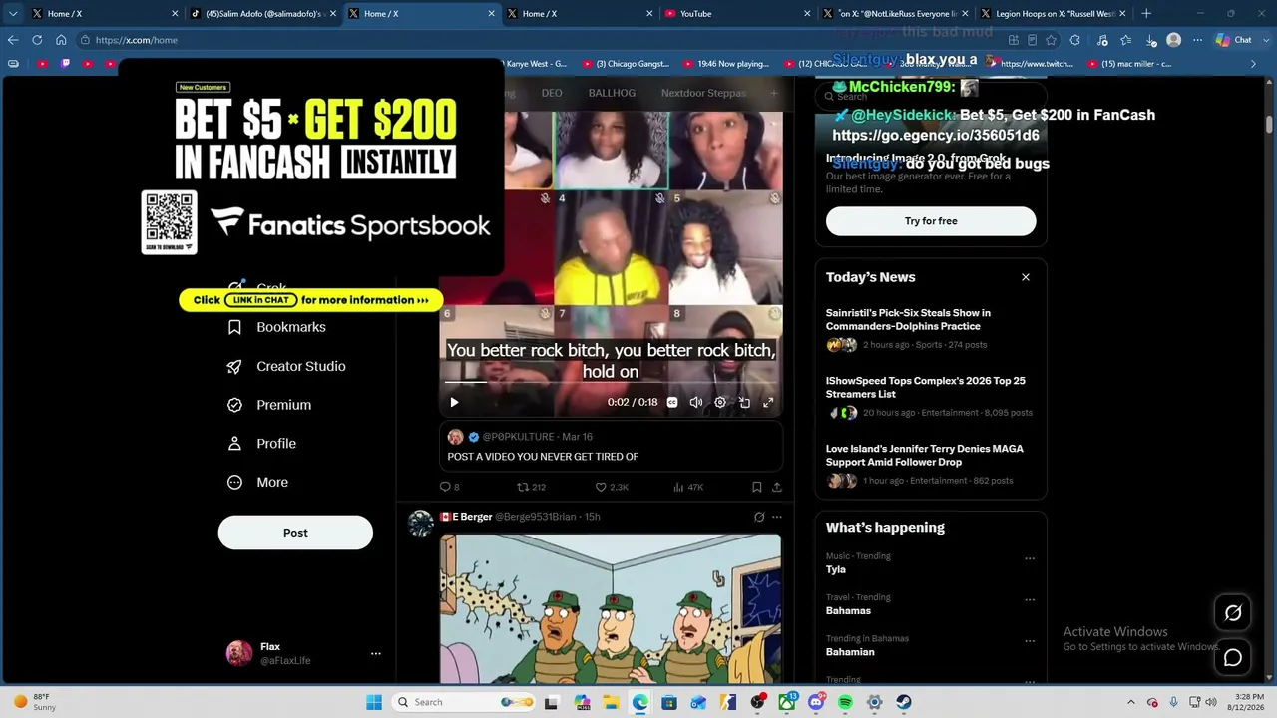This screenshot has height=718, width=1277.
Task: Switch to Salim Adofo TikTok browser tab
Action: 261,14
